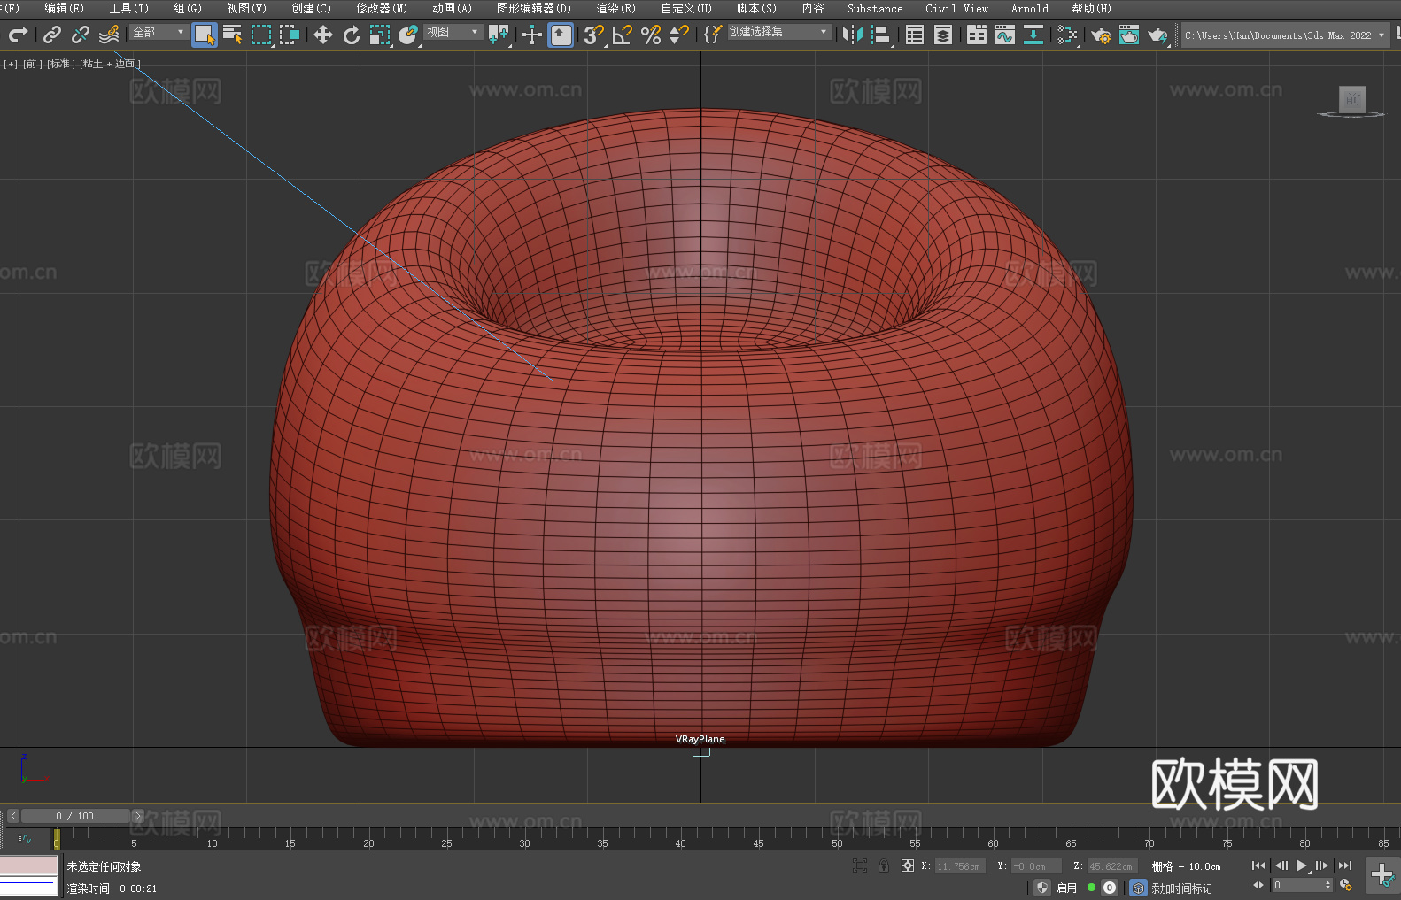Play the animation
Viewport: 1401px width, 900px height.
[x=1302, y=865]
